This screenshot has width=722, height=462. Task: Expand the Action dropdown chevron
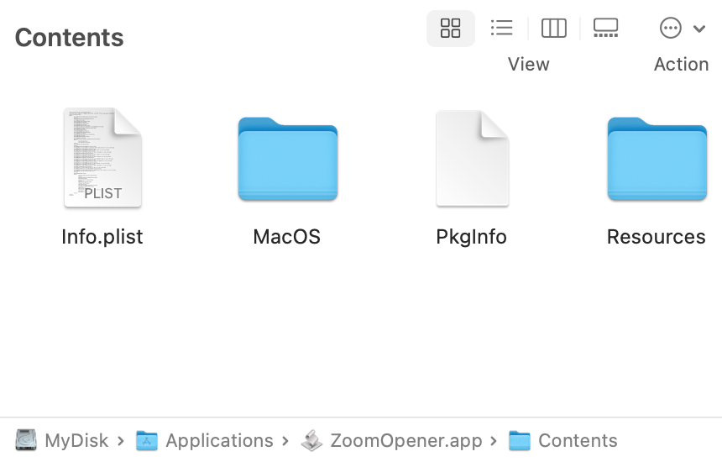pos(699,29)
